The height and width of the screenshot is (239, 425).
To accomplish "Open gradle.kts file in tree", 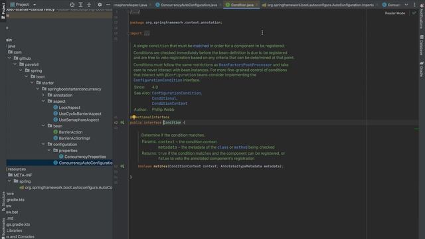I will coord(15,200).
